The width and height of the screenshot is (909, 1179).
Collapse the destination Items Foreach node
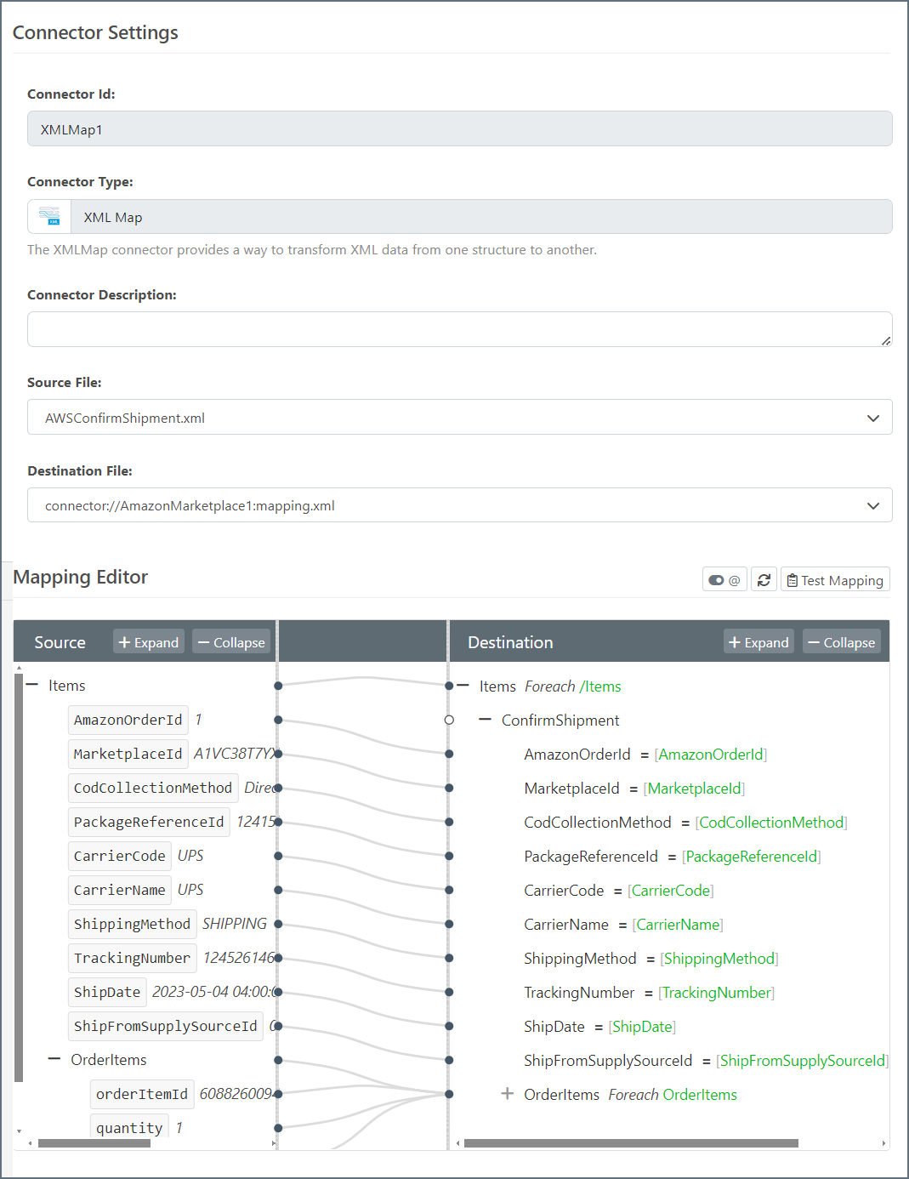pos(463,686)
